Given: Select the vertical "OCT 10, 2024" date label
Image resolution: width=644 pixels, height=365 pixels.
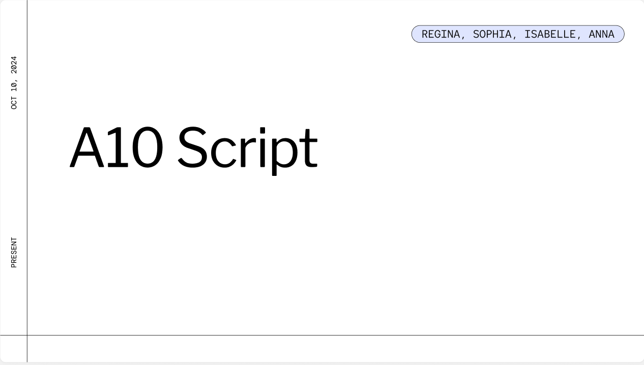Looking at the screenshot, I should (x=14, y=81).
